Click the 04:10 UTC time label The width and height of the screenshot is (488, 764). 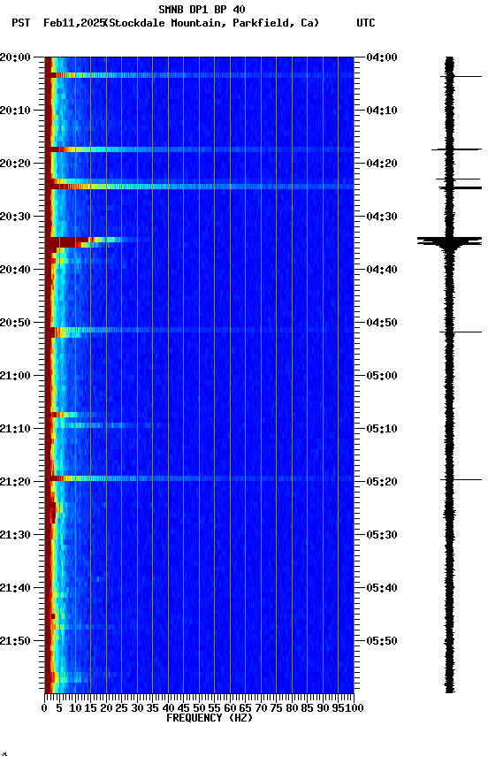pos(382,111)
